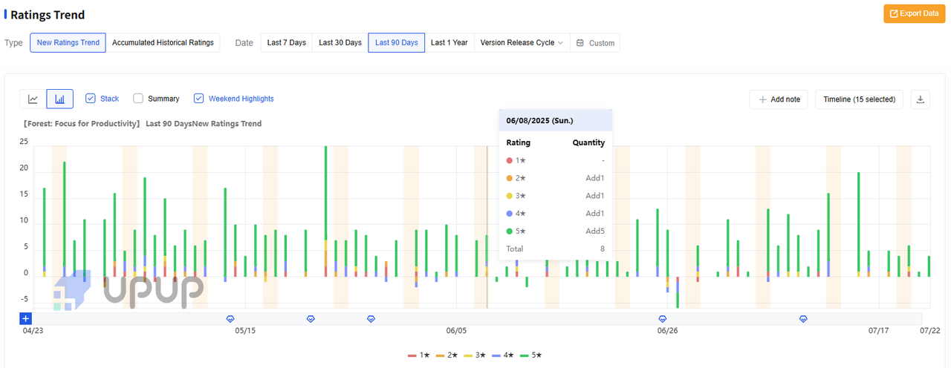Click the version marker near 06/26
951x368 pixels.
point(662,318)
